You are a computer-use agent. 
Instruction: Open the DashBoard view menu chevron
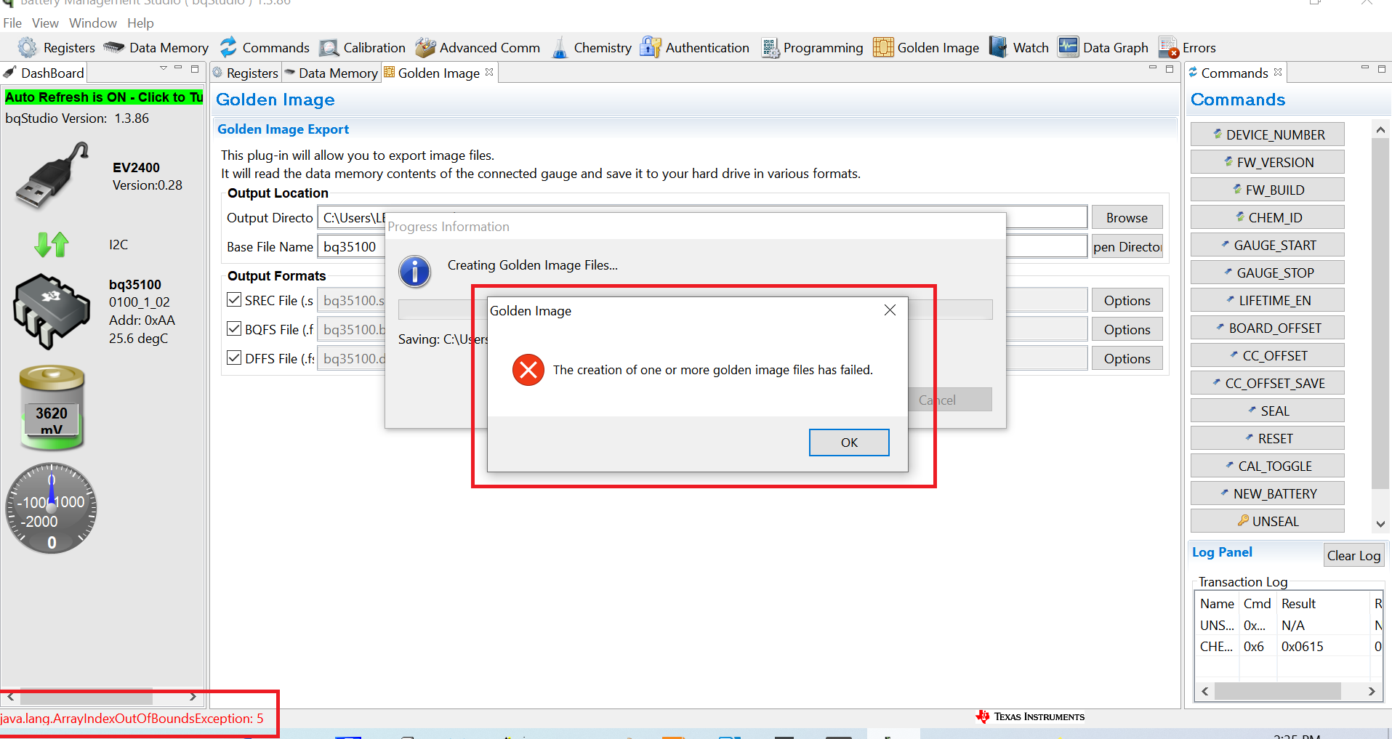164,68
